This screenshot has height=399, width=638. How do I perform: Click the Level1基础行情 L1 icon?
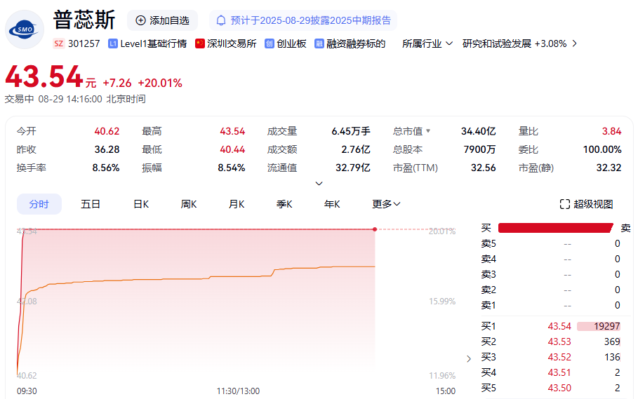click(113, 43)
